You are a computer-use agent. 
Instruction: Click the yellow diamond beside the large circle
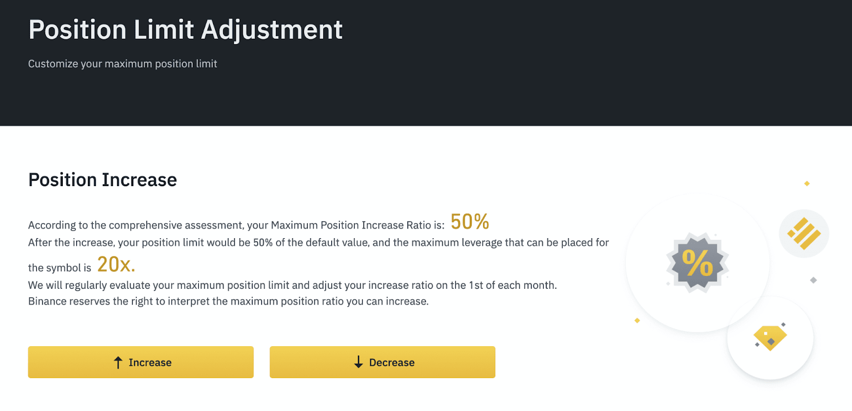click(x=637, y=321)
